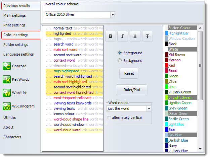The image size is (210, 159).
Task: Expand the Overall colour scheme dropdown
Action: [113, 15]
